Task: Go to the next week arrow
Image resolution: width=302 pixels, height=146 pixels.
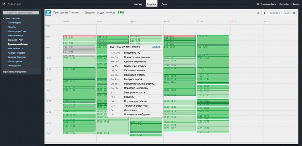Action: (264, 13)
